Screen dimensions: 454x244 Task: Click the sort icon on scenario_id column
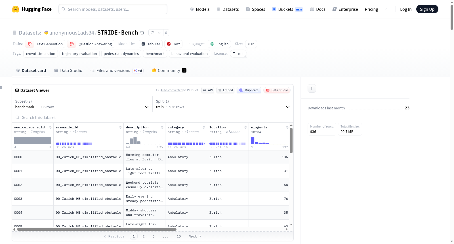click(120, 127)
